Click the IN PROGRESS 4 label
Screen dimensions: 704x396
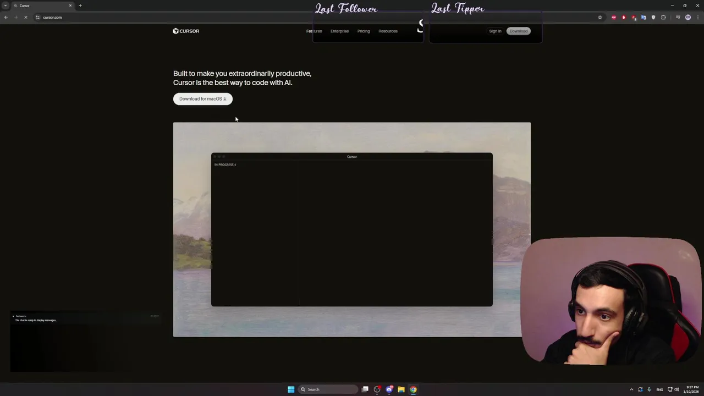point(225,164)
